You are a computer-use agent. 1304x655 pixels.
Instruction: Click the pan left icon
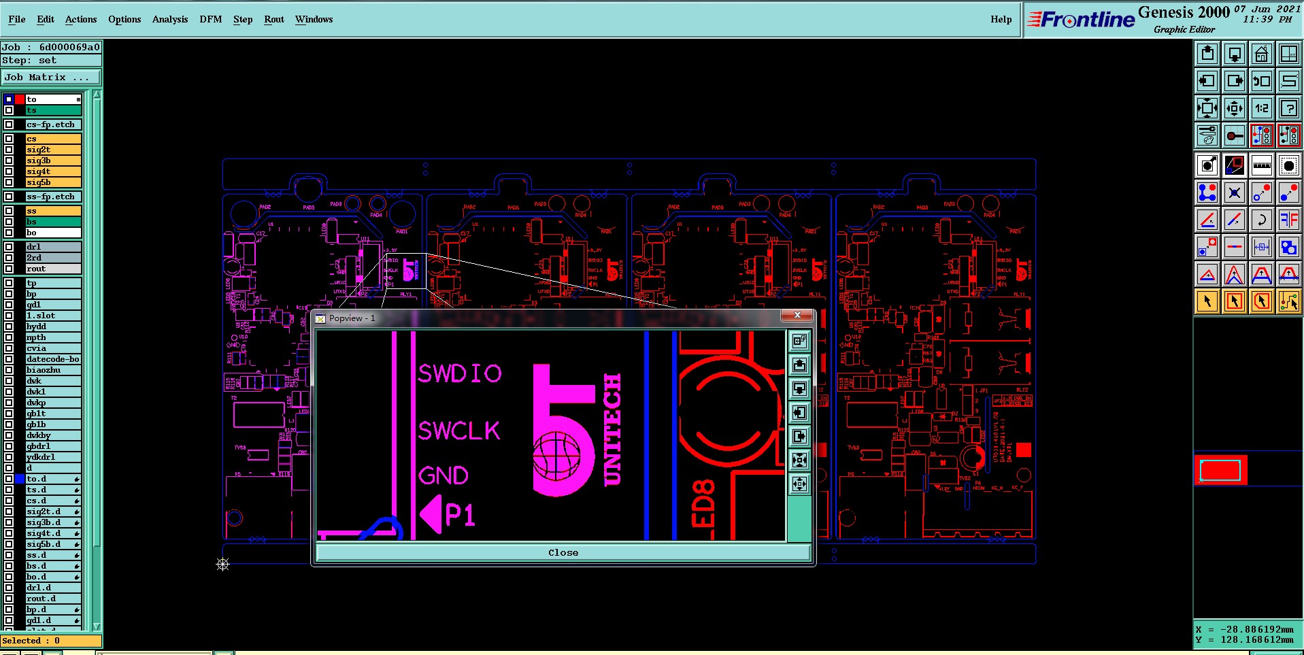(x=1207, y=81)
